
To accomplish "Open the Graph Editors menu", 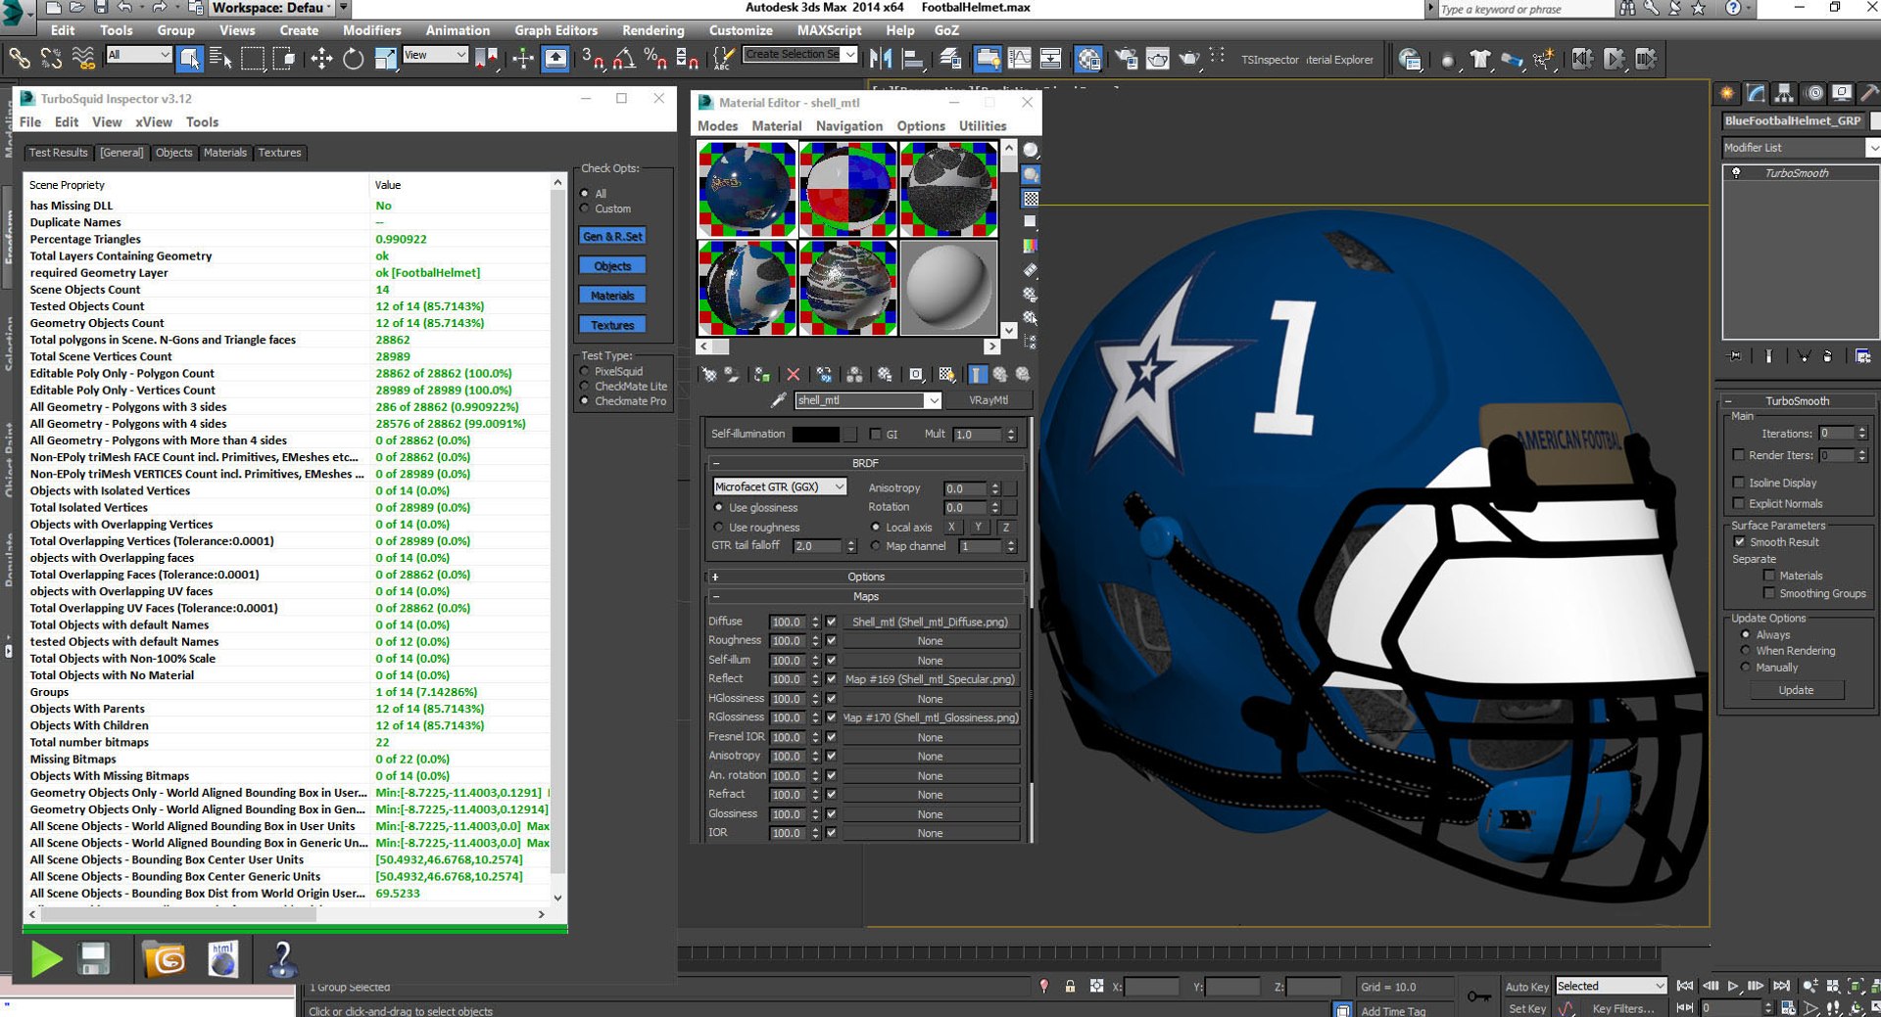I will pyautogui.click(x=555, y=30).
